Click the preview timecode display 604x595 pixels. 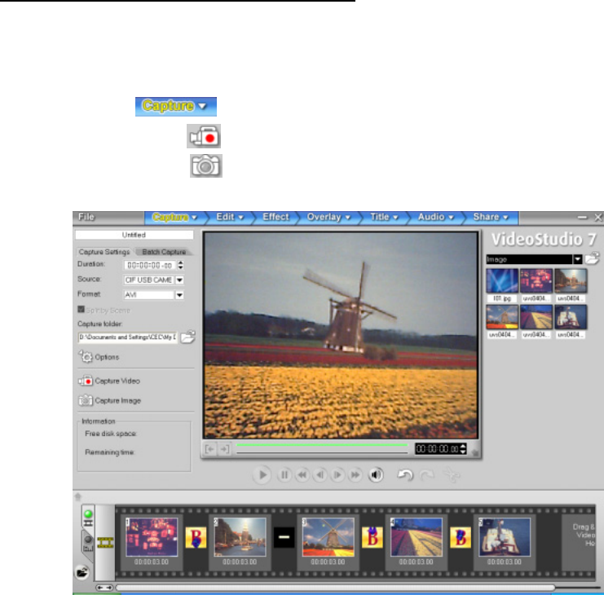[x=437, y=448]
